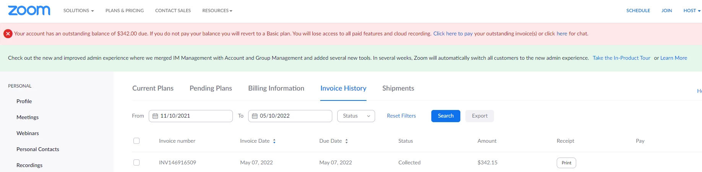
Task: Select checkbox for invoice INV146916509
Action: point(136,162)
